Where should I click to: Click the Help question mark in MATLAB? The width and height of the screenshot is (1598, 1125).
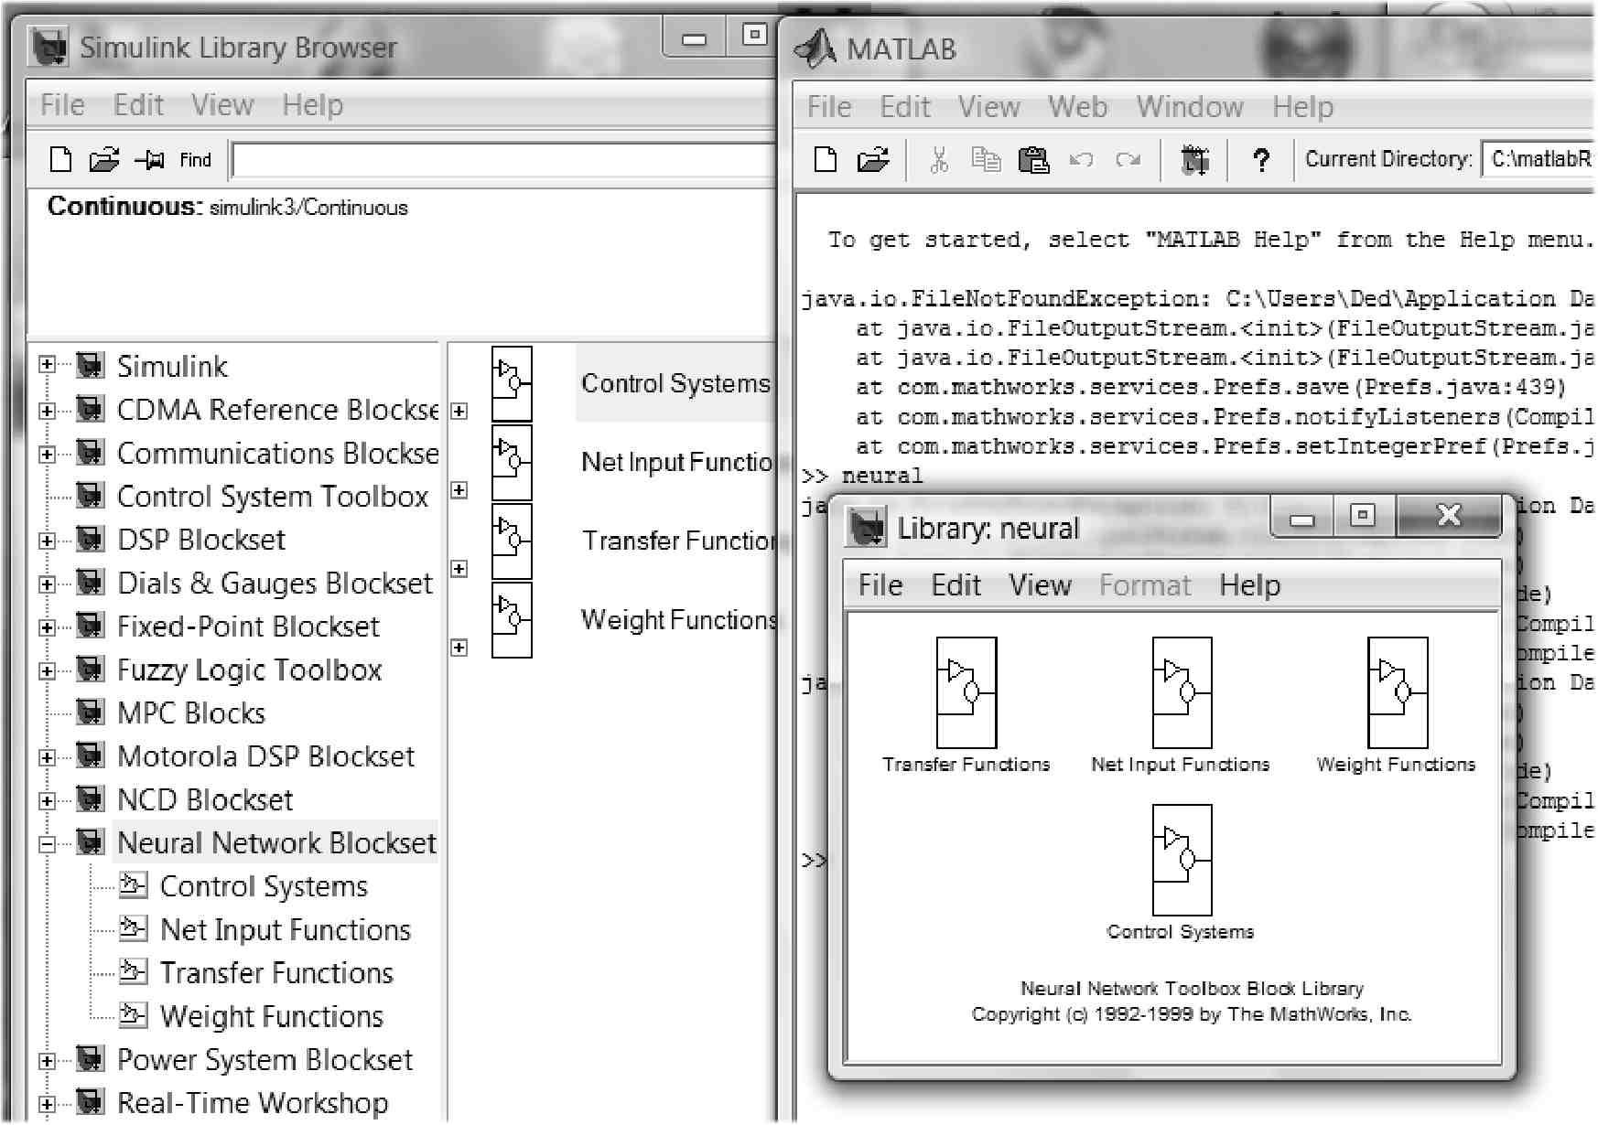1261,160
